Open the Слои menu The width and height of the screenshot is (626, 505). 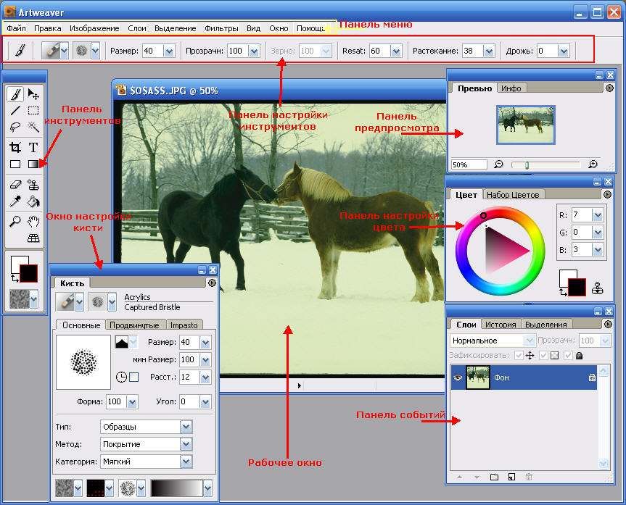pyautogui.click(x=137, y=28)
